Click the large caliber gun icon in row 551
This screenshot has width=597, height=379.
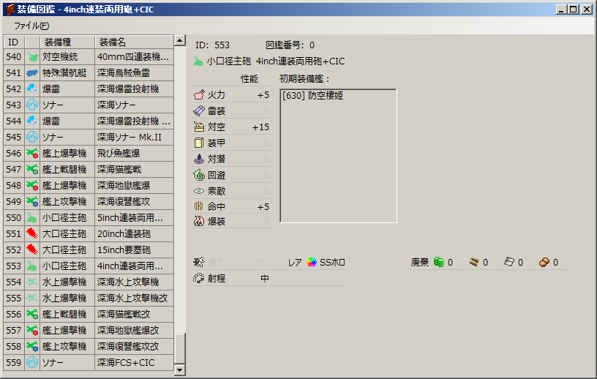[x=32, y=233]
